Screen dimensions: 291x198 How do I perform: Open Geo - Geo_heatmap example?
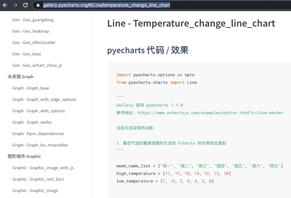pyautogui.click(x=31, y=31)
